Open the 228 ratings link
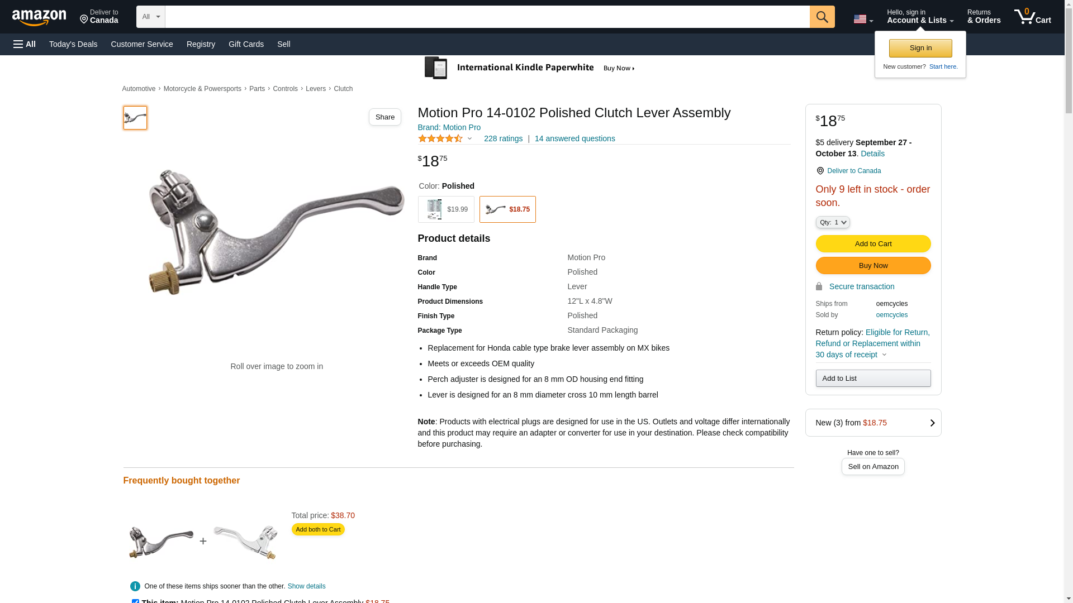The image size is (1073, 603). (x=503, y=138)
